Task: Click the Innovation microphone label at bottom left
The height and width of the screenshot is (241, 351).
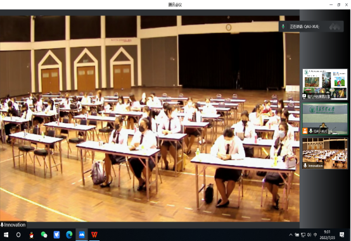Action: [x=13, y=225]
